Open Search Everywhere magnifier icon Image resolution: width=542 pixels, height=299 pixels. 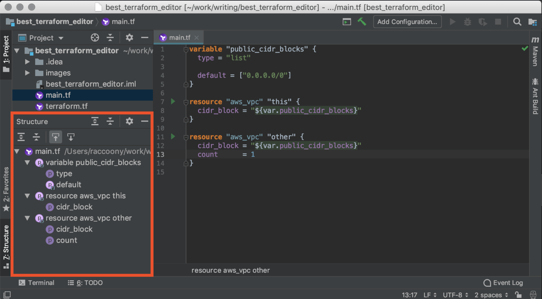[517, 22]
